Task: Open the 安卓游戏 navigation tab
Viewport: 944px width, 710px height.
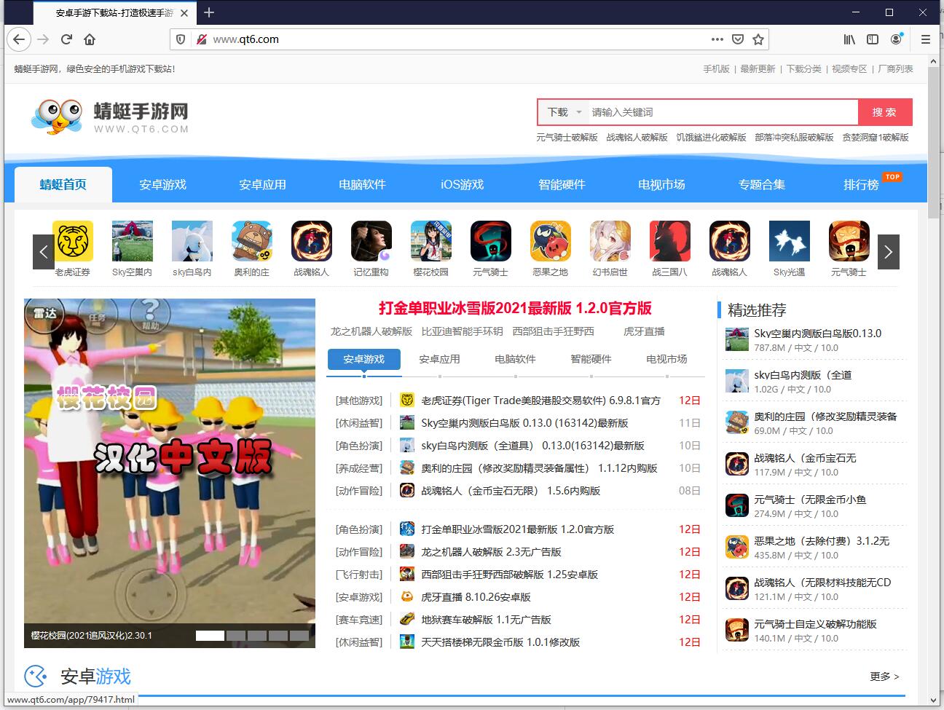Action: [163, 185]
